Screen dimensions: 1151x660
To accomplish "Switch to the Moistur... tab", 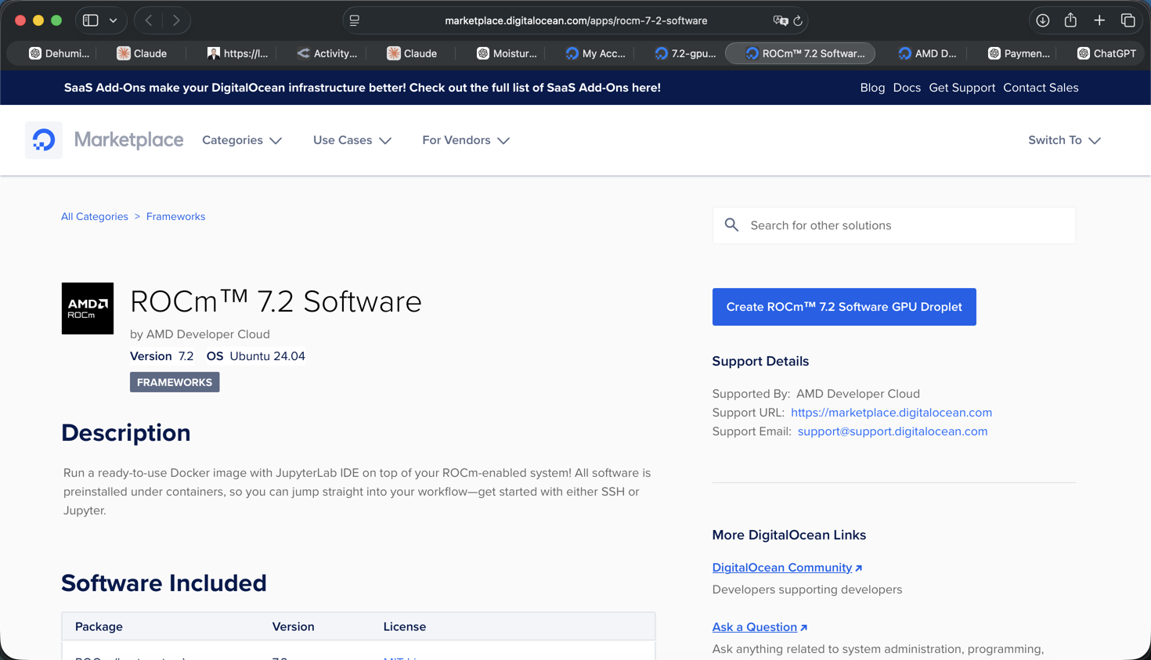I will (x=507, y=53).
